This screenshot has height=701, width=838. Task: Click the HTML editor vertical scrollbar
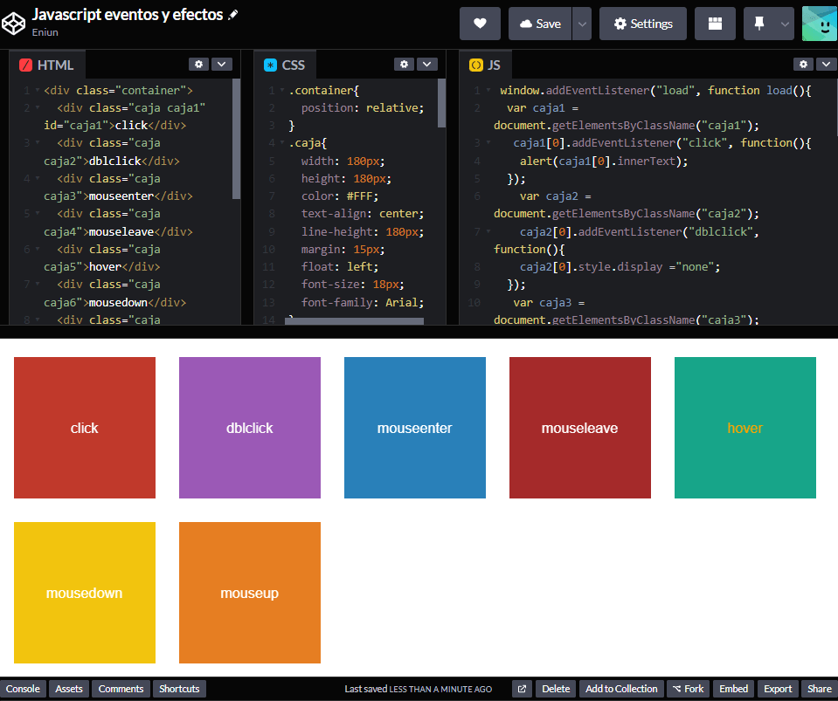pos(236,140)
